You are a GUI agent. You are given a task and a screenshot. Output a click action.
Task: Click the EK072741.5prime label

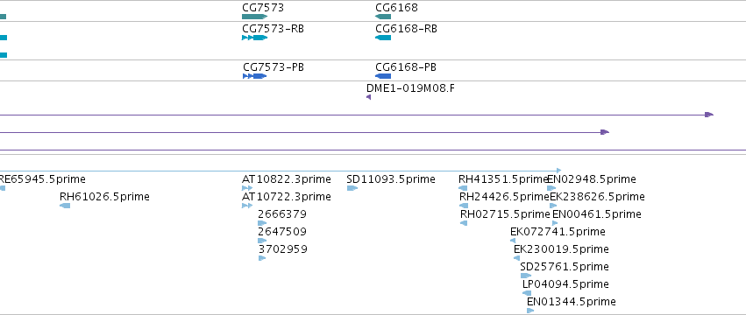click(558, 232)
